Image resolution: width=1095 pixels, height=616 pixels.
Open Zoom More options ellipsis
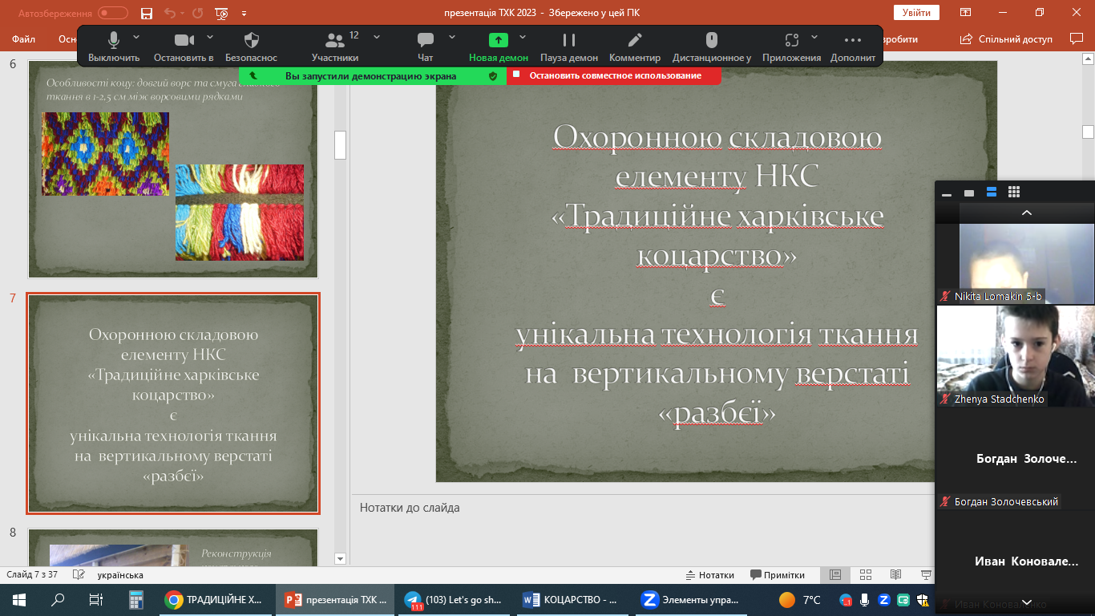[x=853, y=47]
